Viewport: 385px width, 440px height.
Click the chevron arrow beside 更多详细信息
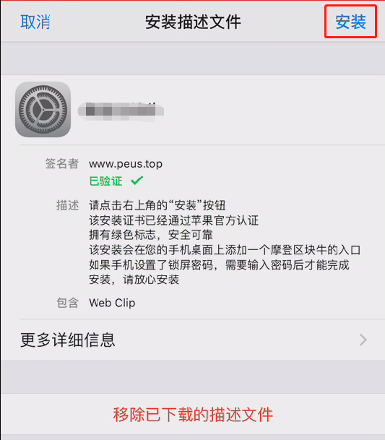[x=363, y=340]
